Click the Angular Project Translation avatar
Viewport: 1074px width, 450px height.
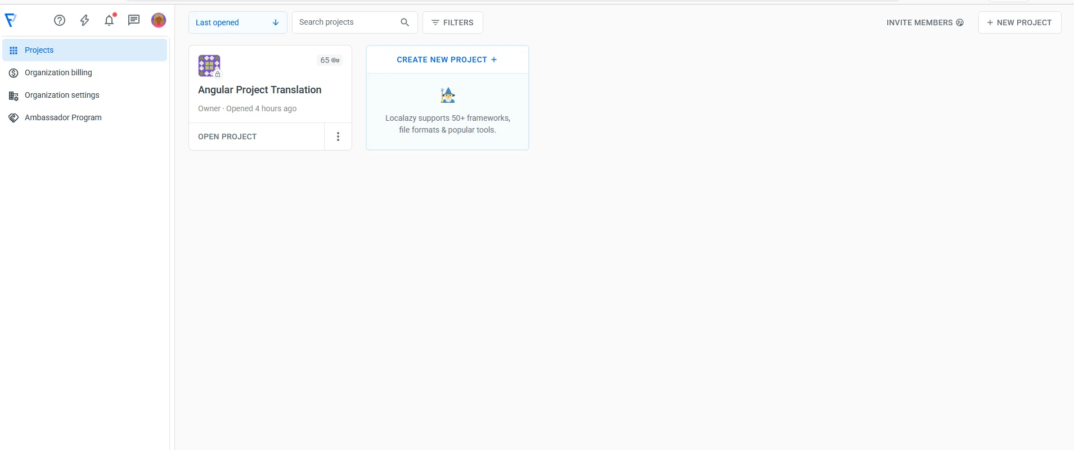pyautogui.click(x=209, y=66)
